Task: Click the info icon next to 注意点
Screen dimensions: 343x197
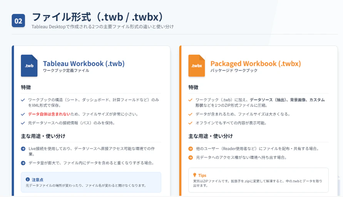Action: [x=28, y=179]
